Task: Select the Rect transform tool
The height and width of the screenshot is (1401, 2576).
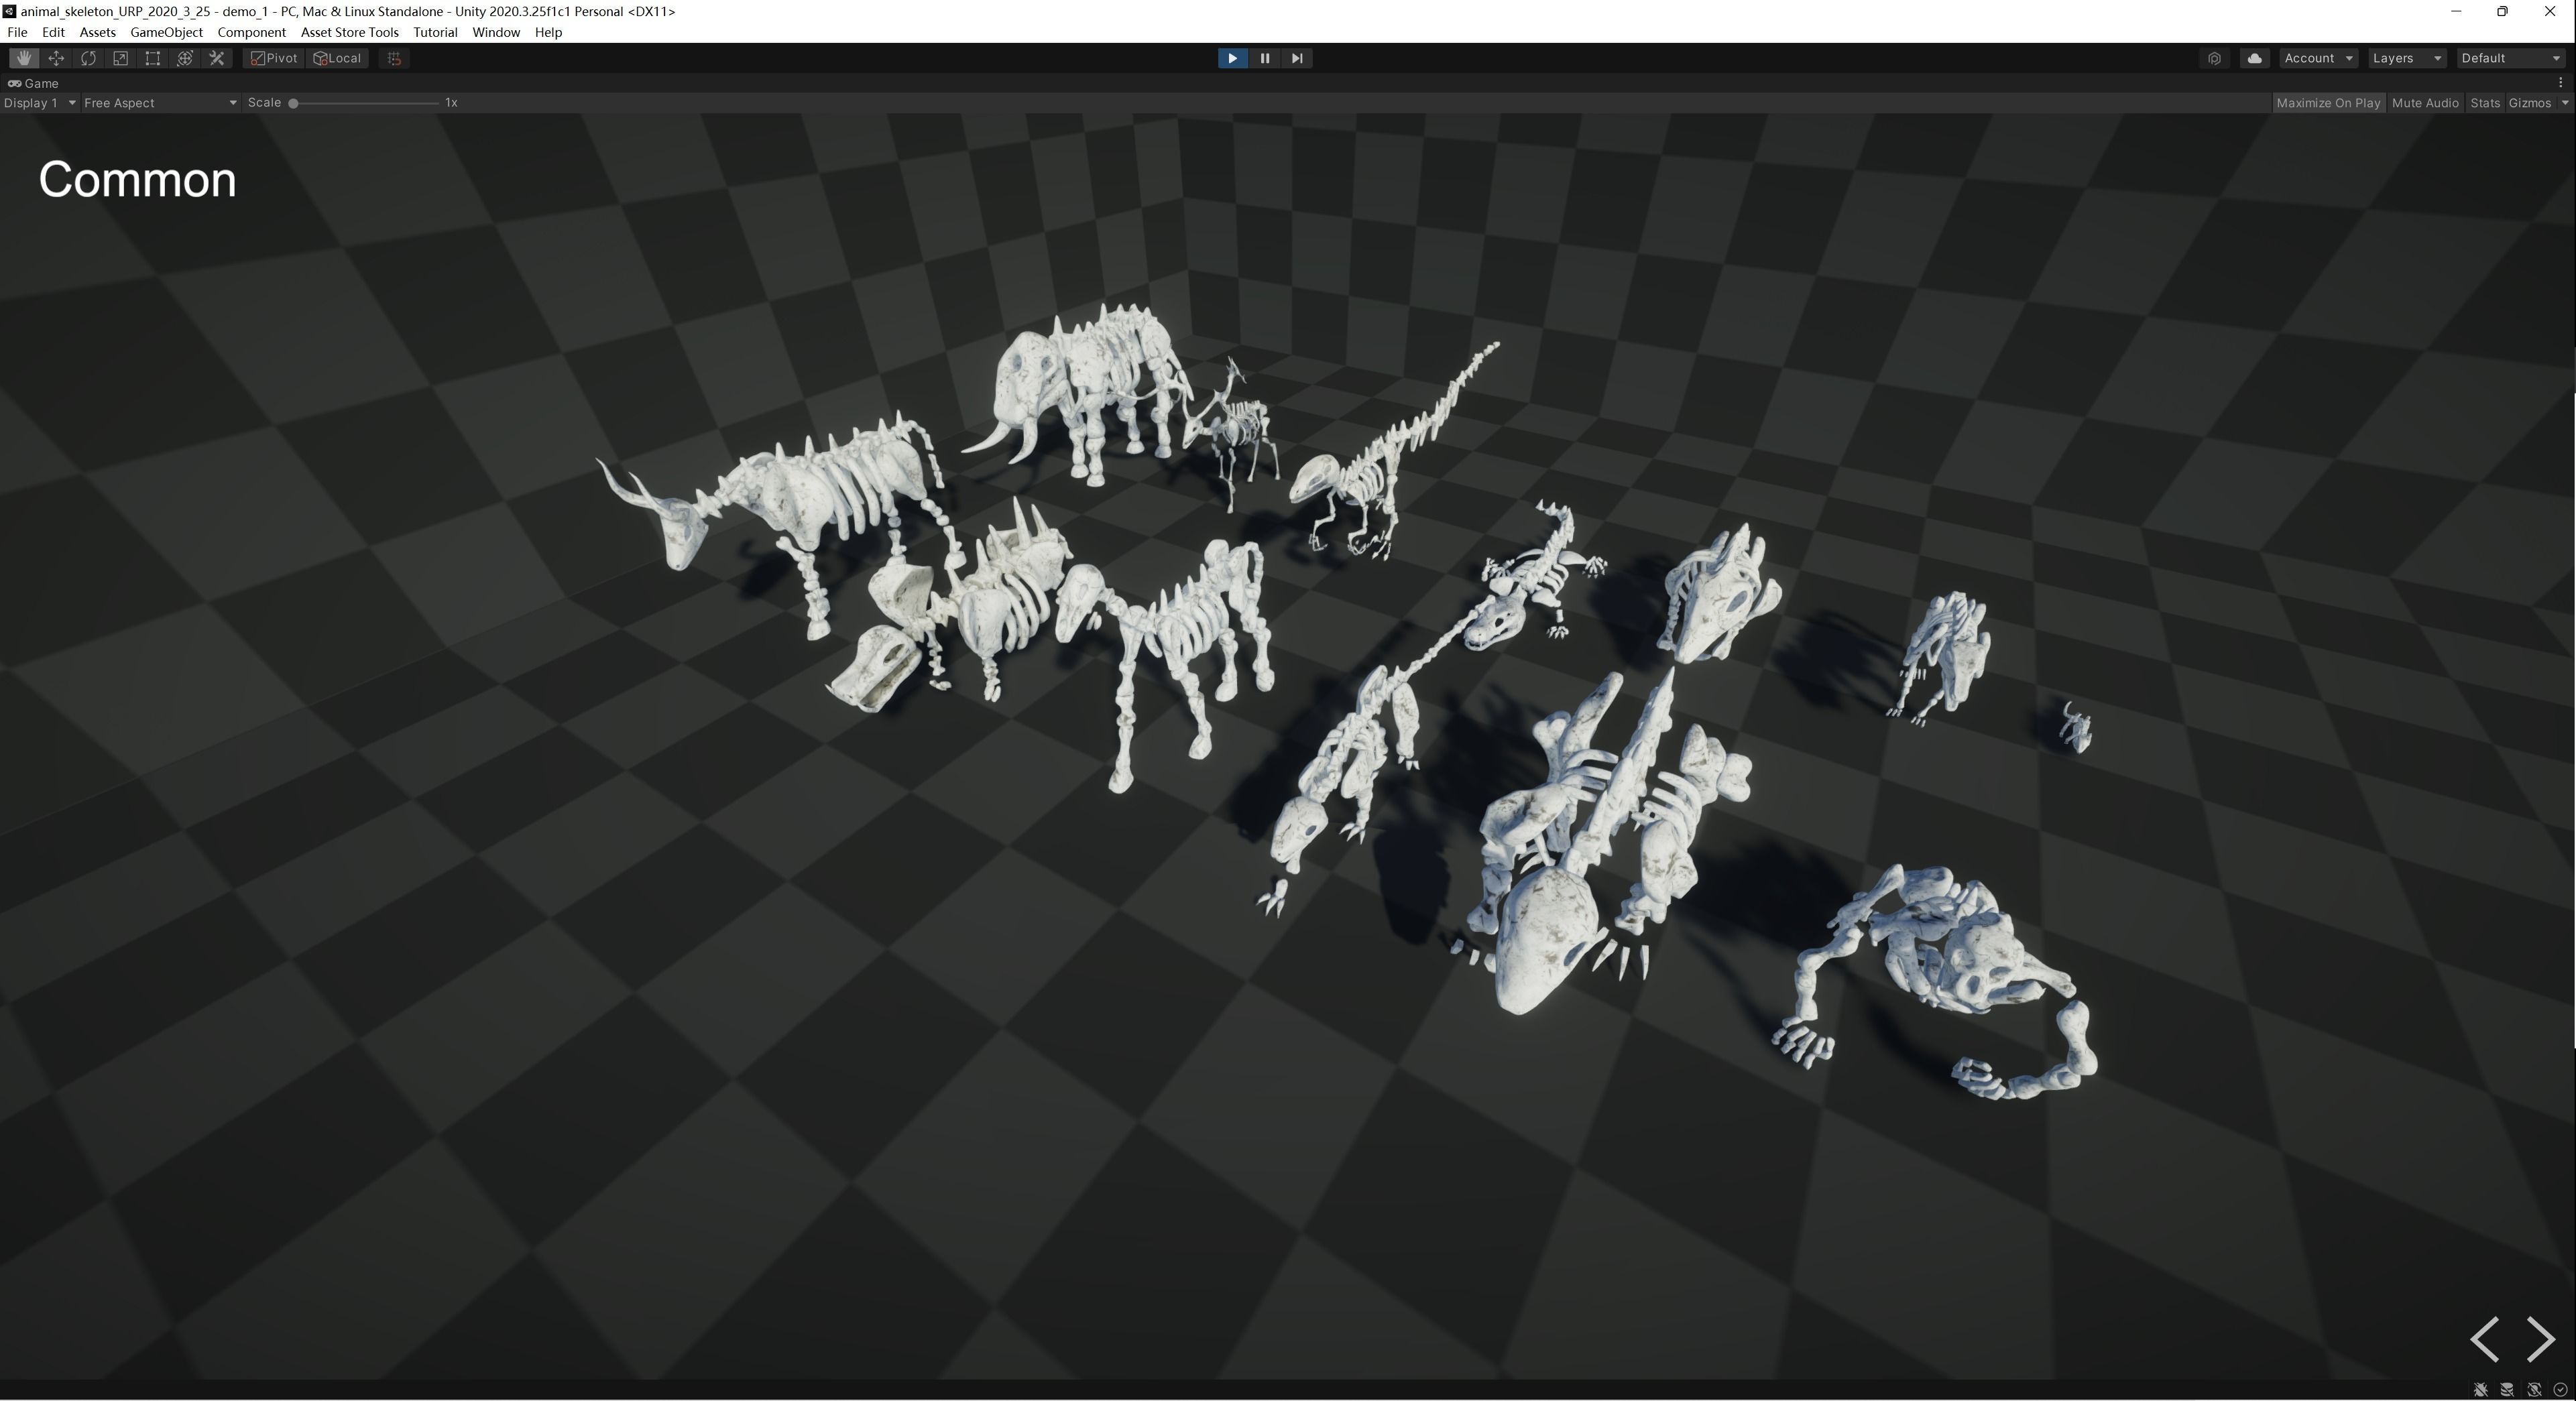Action: point(152,58)
